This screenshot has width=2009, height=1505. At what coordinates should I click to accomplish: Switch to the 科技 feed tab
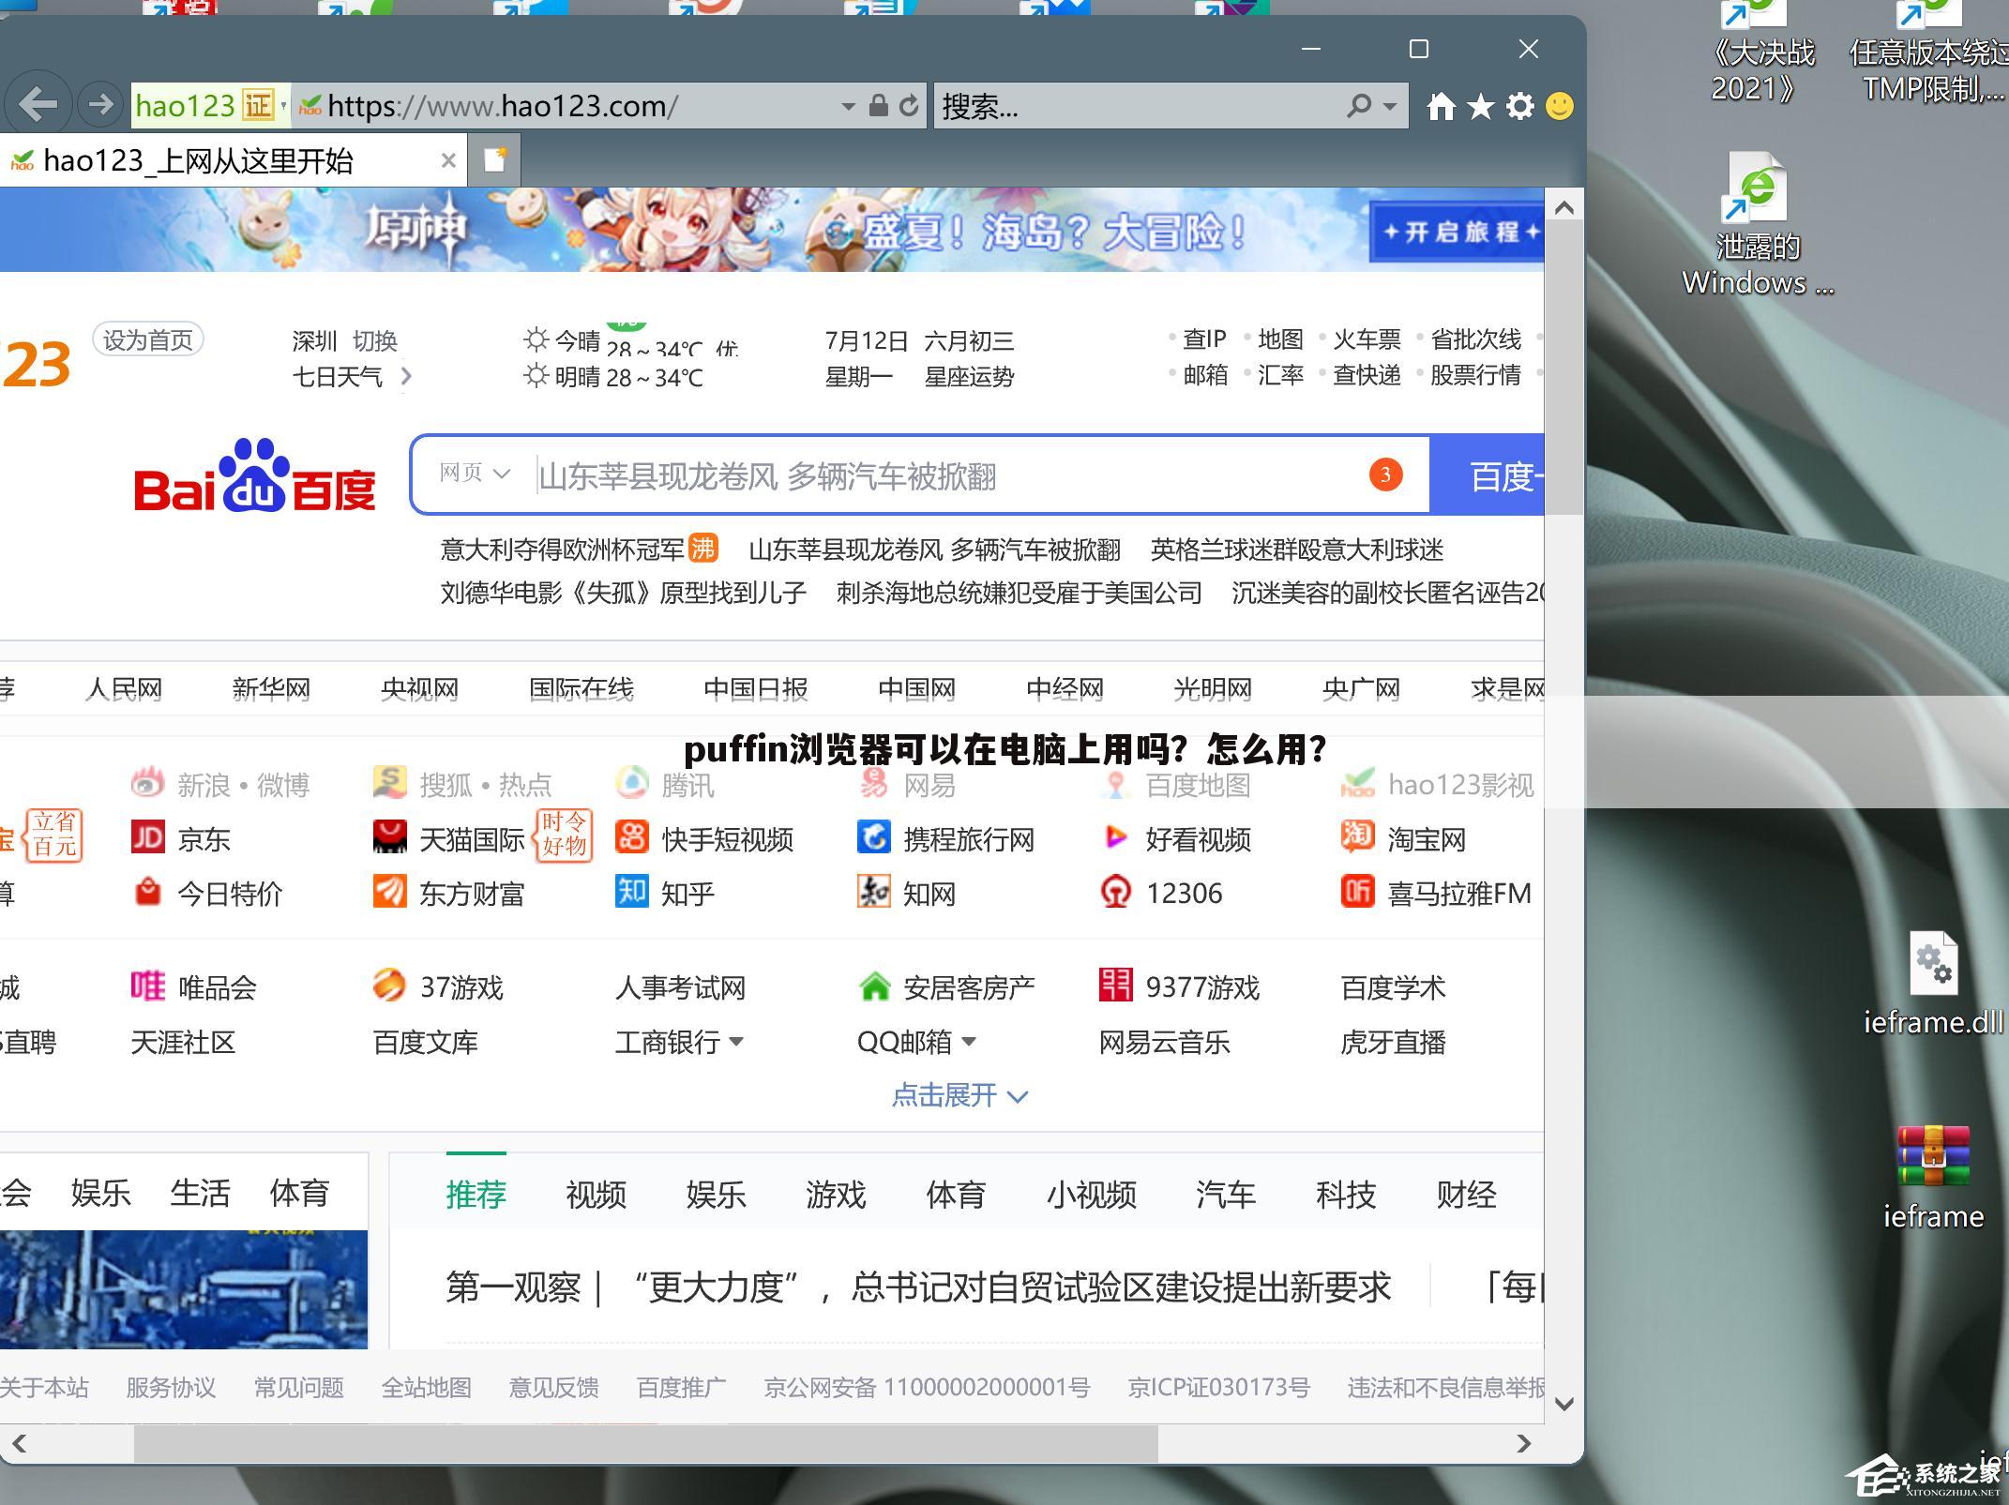tap(1346, 1194)
